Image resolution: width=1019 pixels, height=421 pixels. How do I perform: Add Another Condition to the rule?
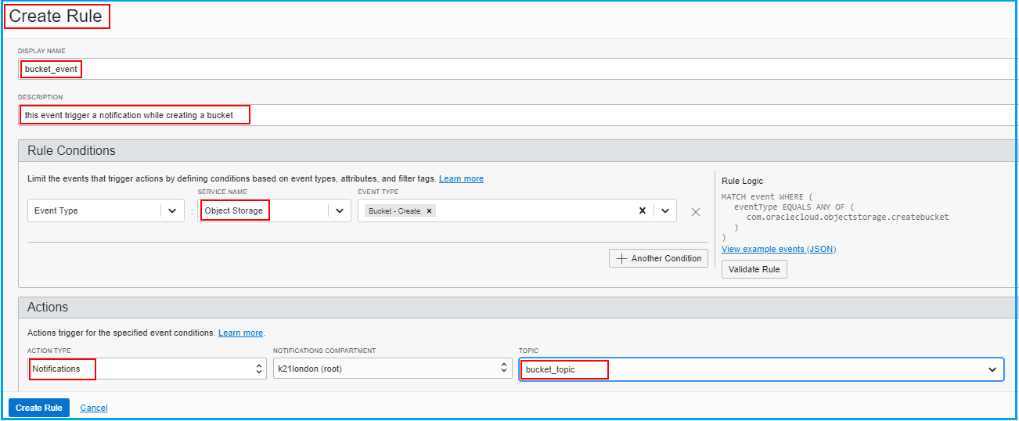(x=658, y=258)
